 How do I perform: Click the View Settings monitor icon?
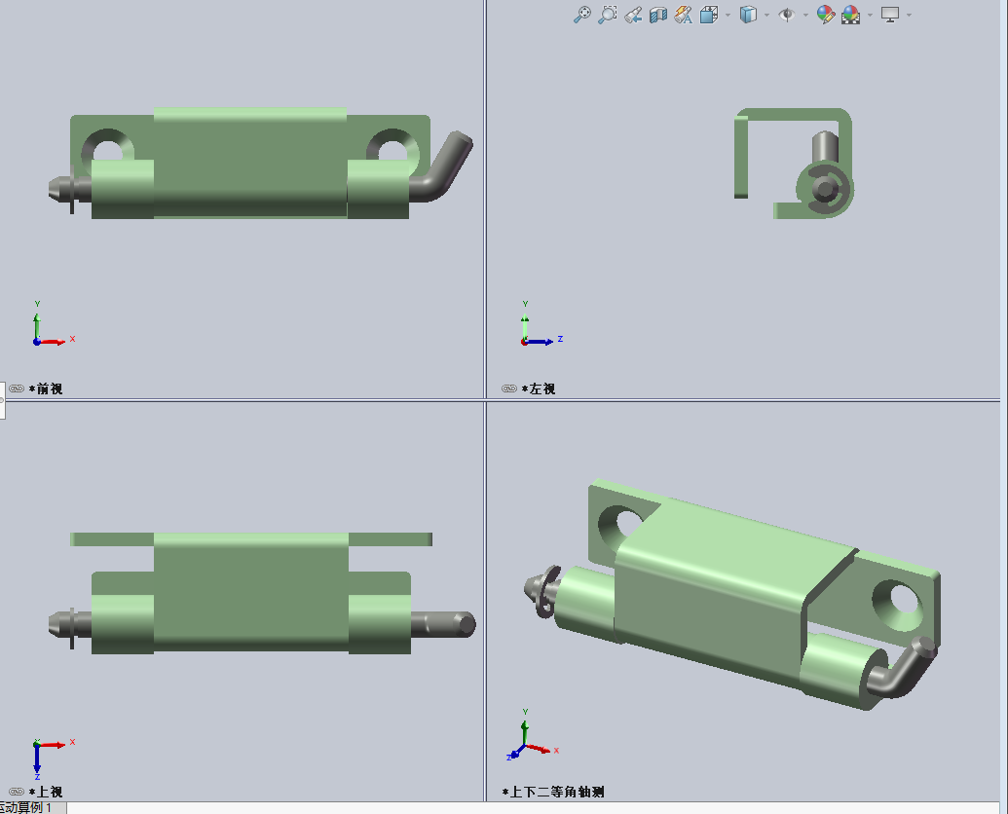(890, 15)
